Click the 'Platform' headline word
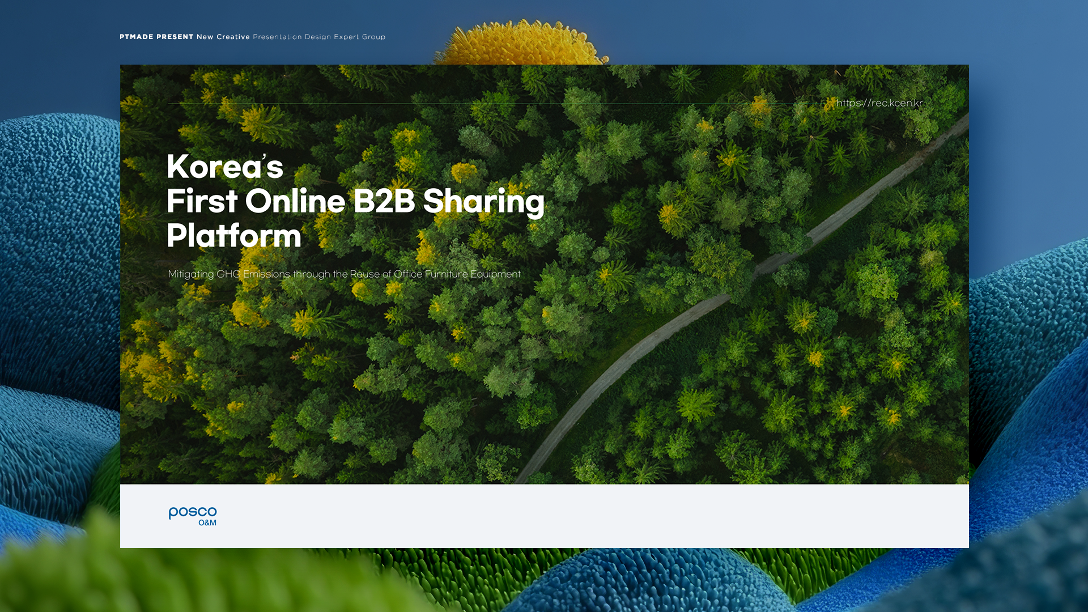This screenshot has width=1088, height=612. [233, 236]
